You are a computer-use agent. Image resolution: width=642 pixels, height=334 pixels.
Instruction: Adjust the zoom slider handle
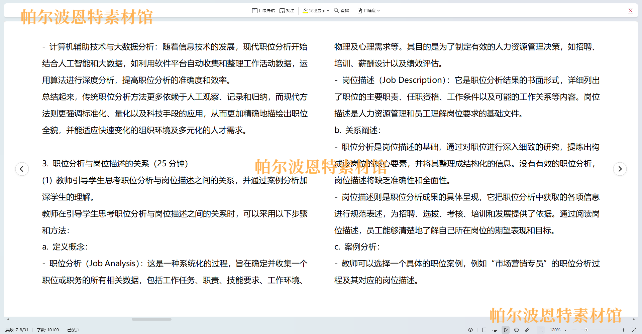tap(586, 330)
